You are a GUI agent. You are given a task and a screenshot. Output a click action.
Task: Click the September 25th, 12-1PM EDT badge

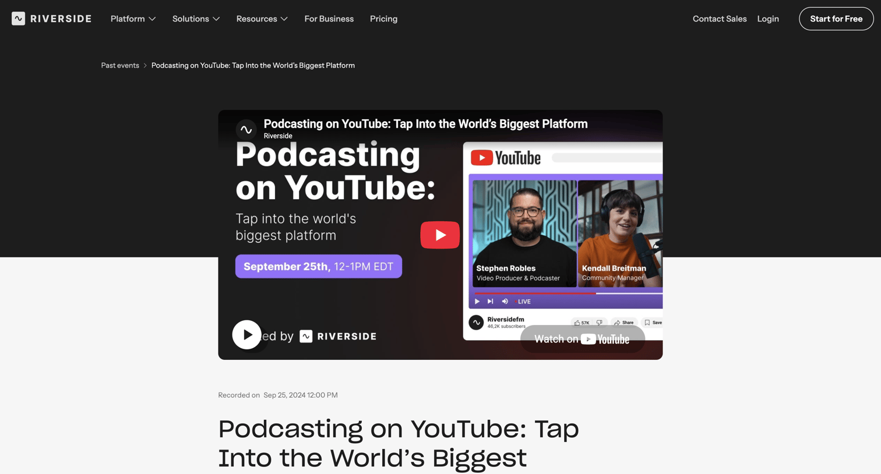coord(319,266)
